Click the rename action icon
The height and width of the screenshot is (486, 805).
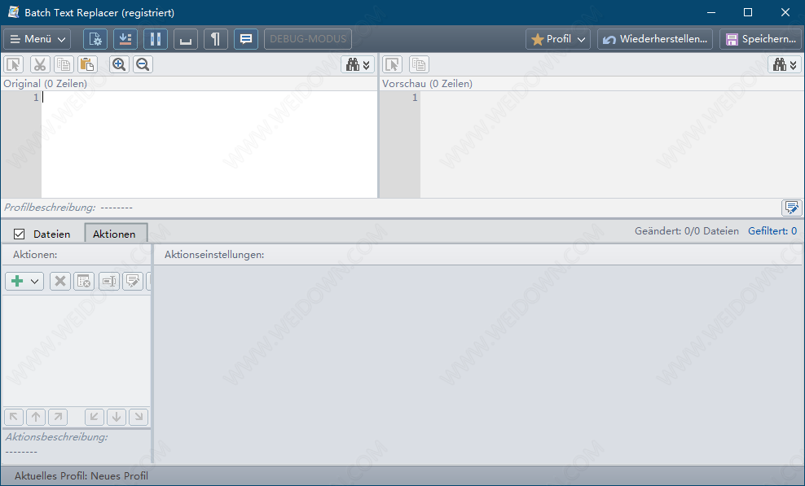point(109,281)
